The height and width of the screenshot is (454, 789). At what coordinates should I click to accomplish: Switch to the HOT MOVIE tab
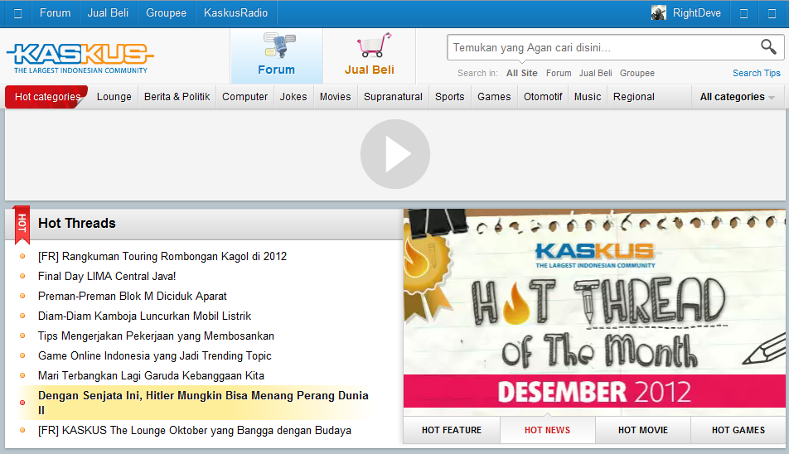click(x=643, y=430)
